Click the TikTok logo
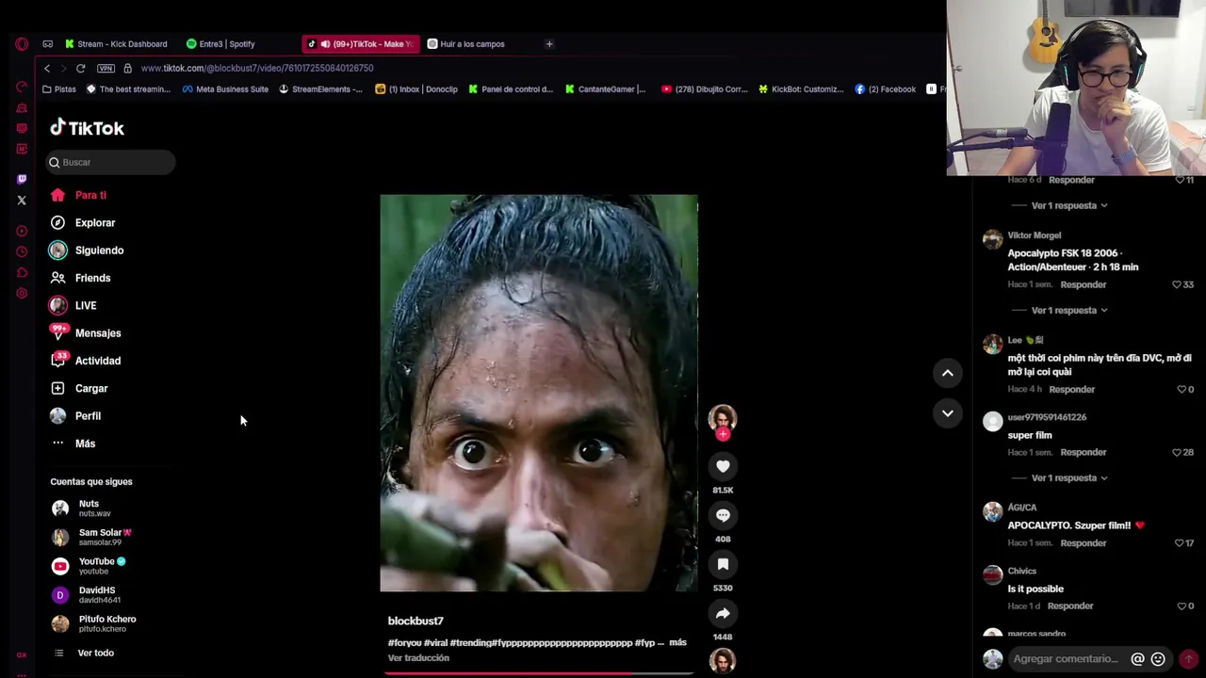1206x678 pixels. click(x=87, y=128)
